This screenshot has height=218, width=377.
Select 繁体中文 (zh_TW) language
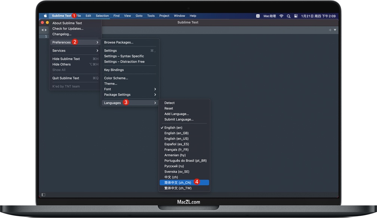tap(185, 188)
